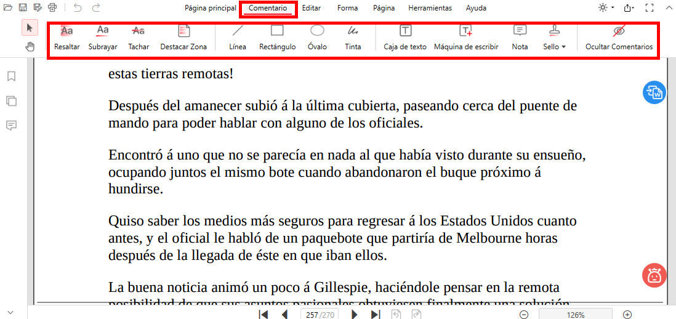676x319 pixels.
Task: Undo the last action
Action: (78, 7)
